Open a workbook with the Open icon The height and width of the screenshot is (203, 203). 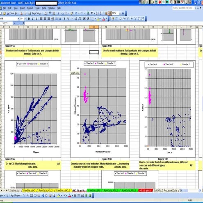[4, 13]
